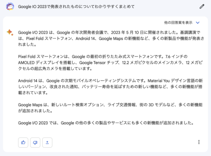Click the user profile avatar

[10, 6]
